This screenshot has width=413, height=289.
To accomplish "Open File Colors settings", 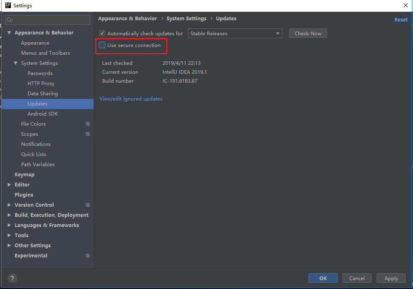I will pyautogui.click(x=34, y=124).
